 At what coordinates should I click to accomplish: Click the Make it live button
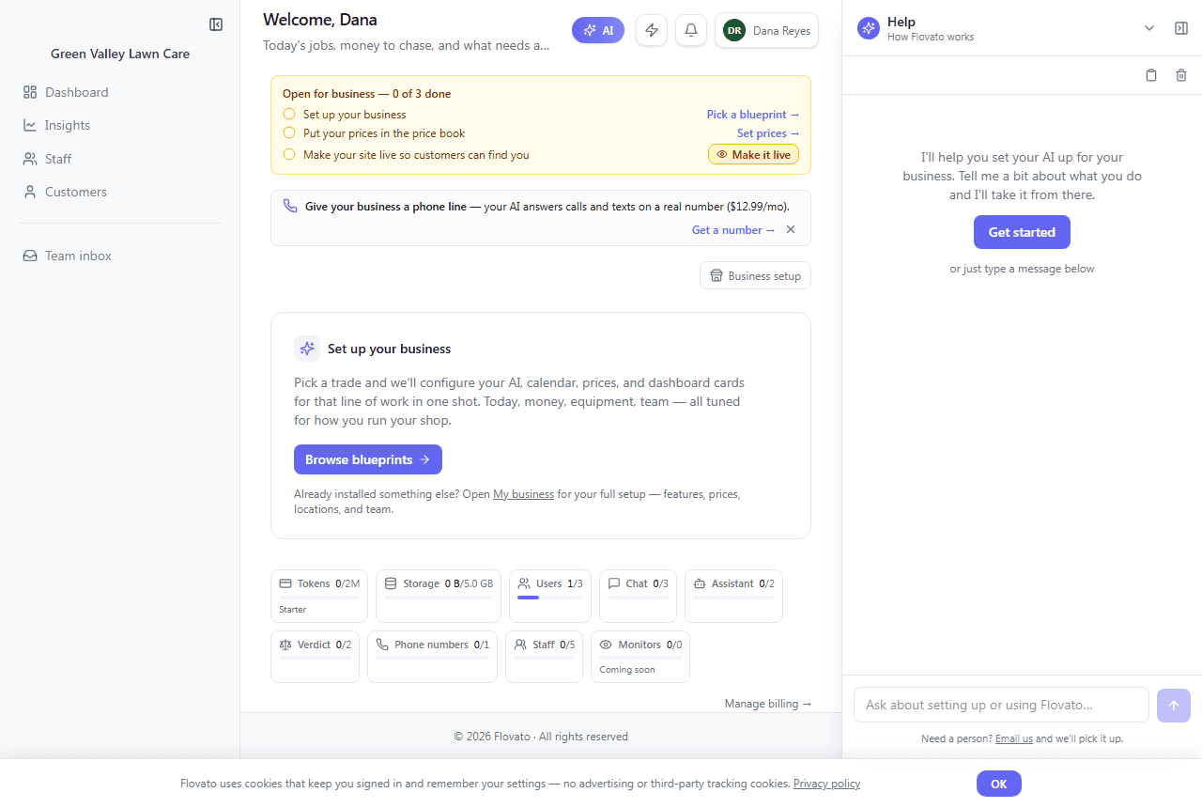753,154
